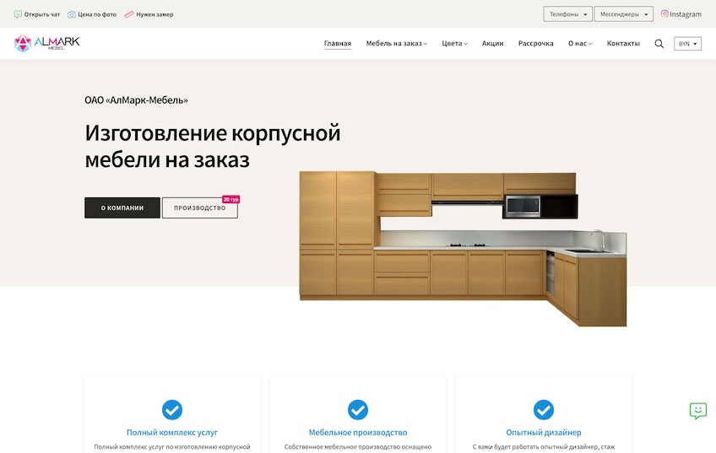Click the Открыть чат link
The width and height of the screenshot is (716, 453).
point(42,14)
